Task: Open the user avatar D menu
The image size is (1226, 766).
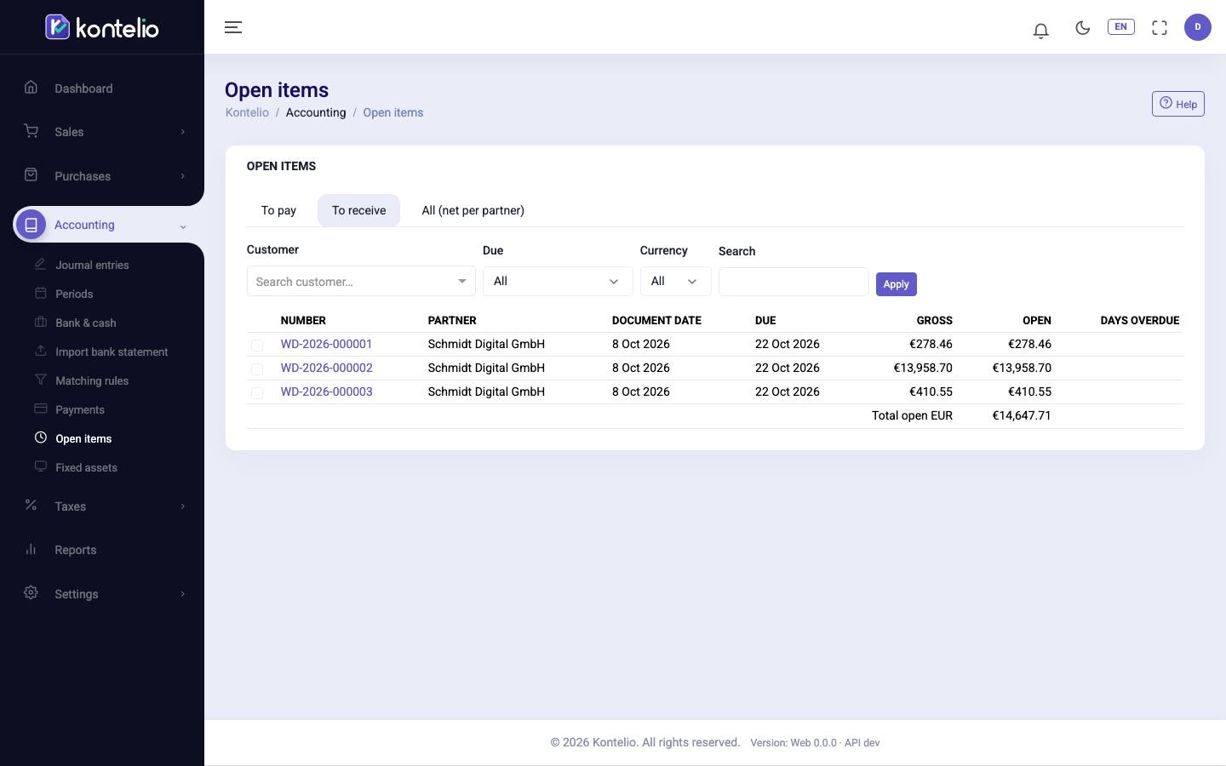Action: [x=1198, y=27]
